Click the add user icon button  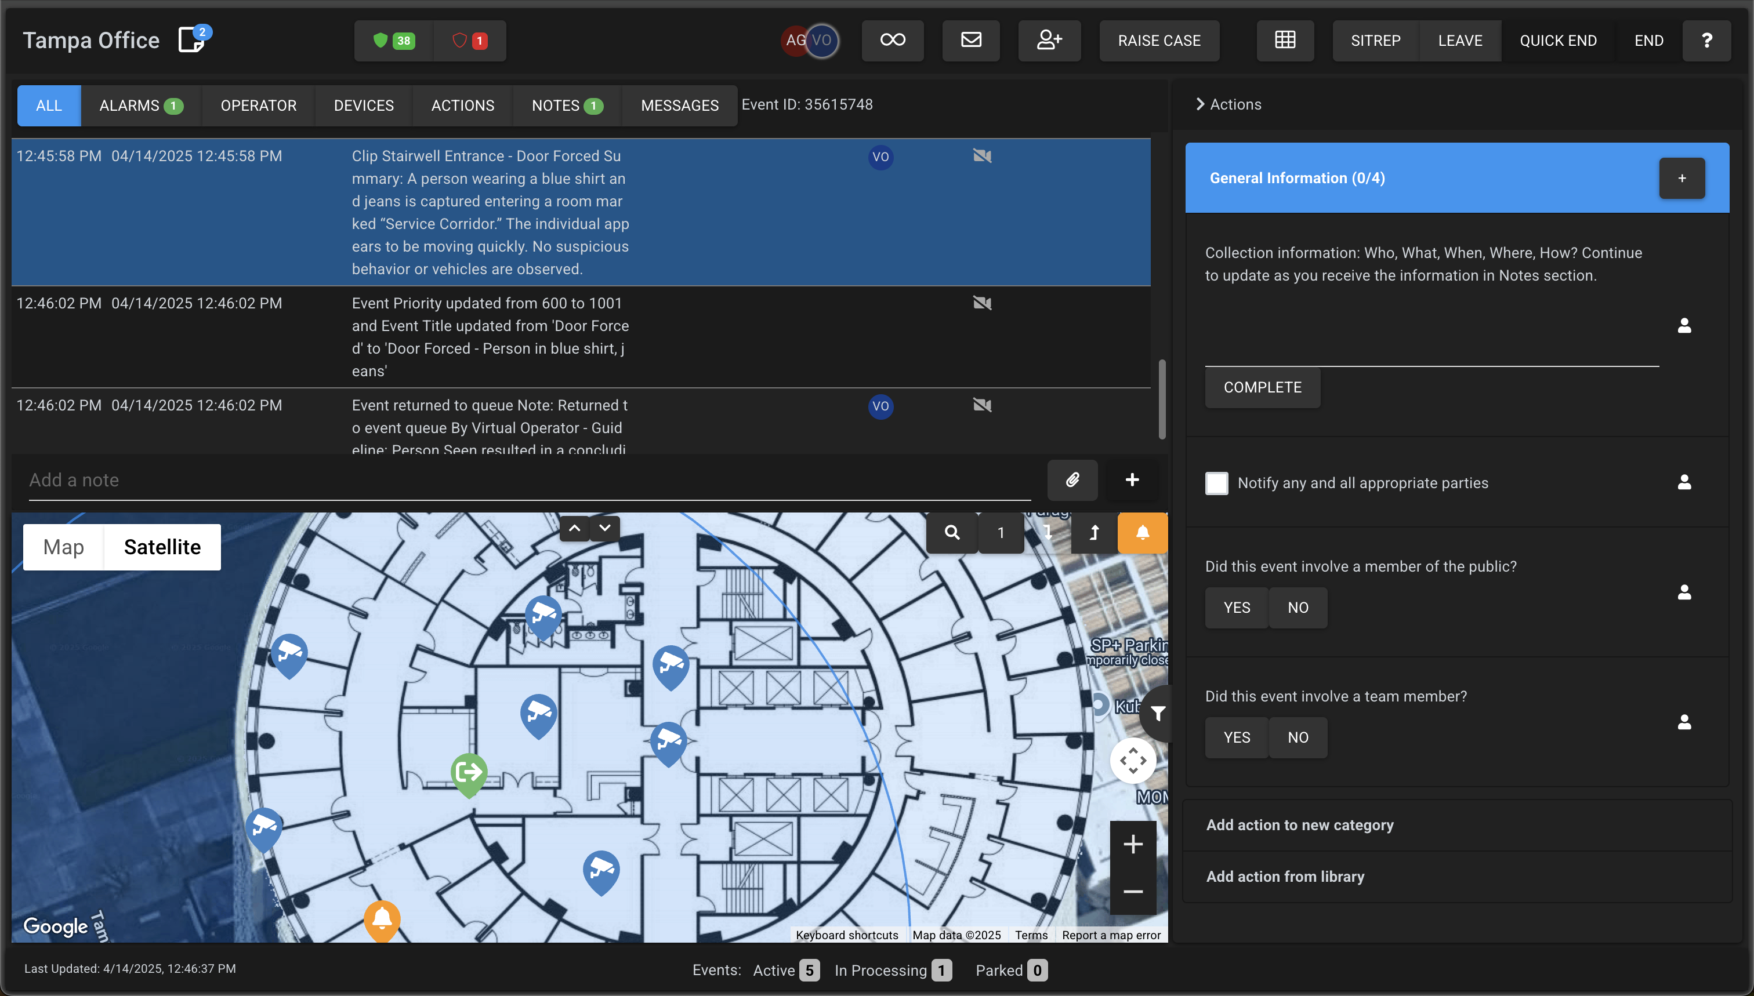coord(1049,41)
